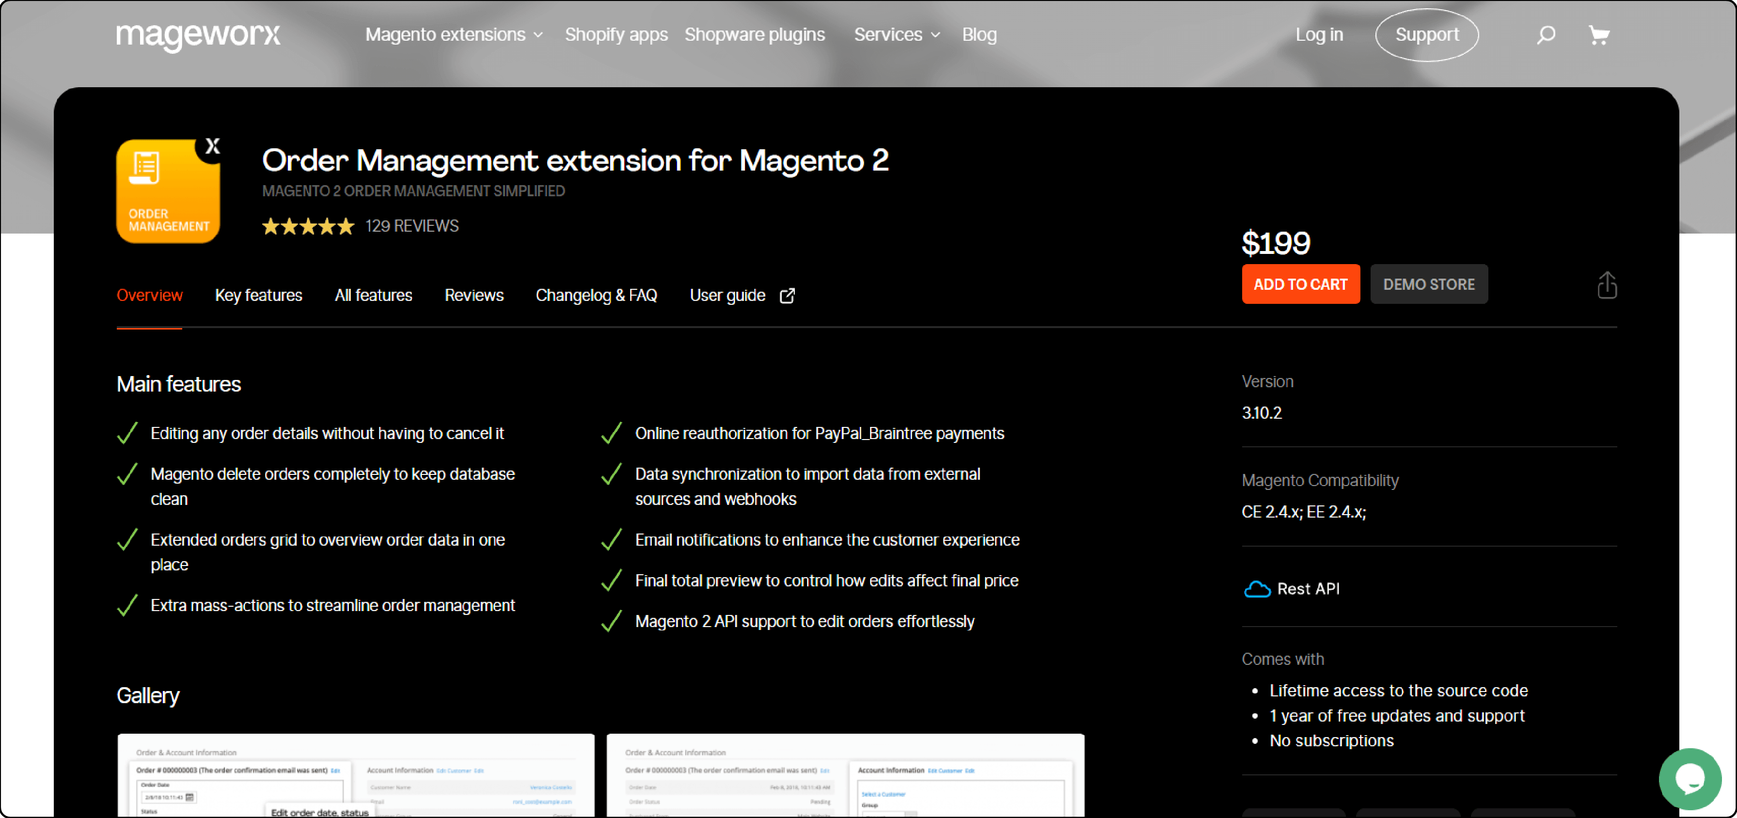Viewport: 1737px width, 818px height.
Task: Click the Main features heading
Action: pos(178,384)
